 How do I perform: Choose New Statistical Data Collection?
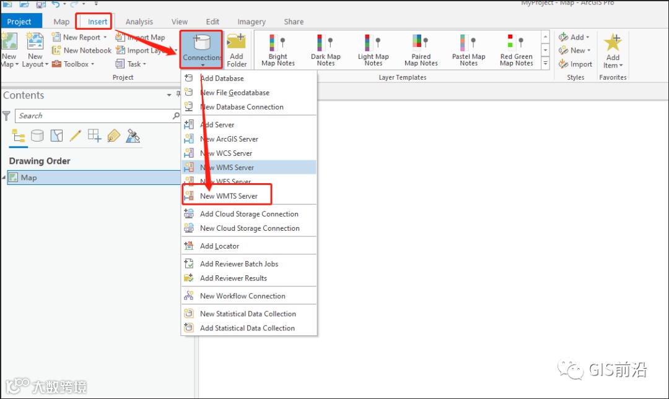[x=249, y=313]
